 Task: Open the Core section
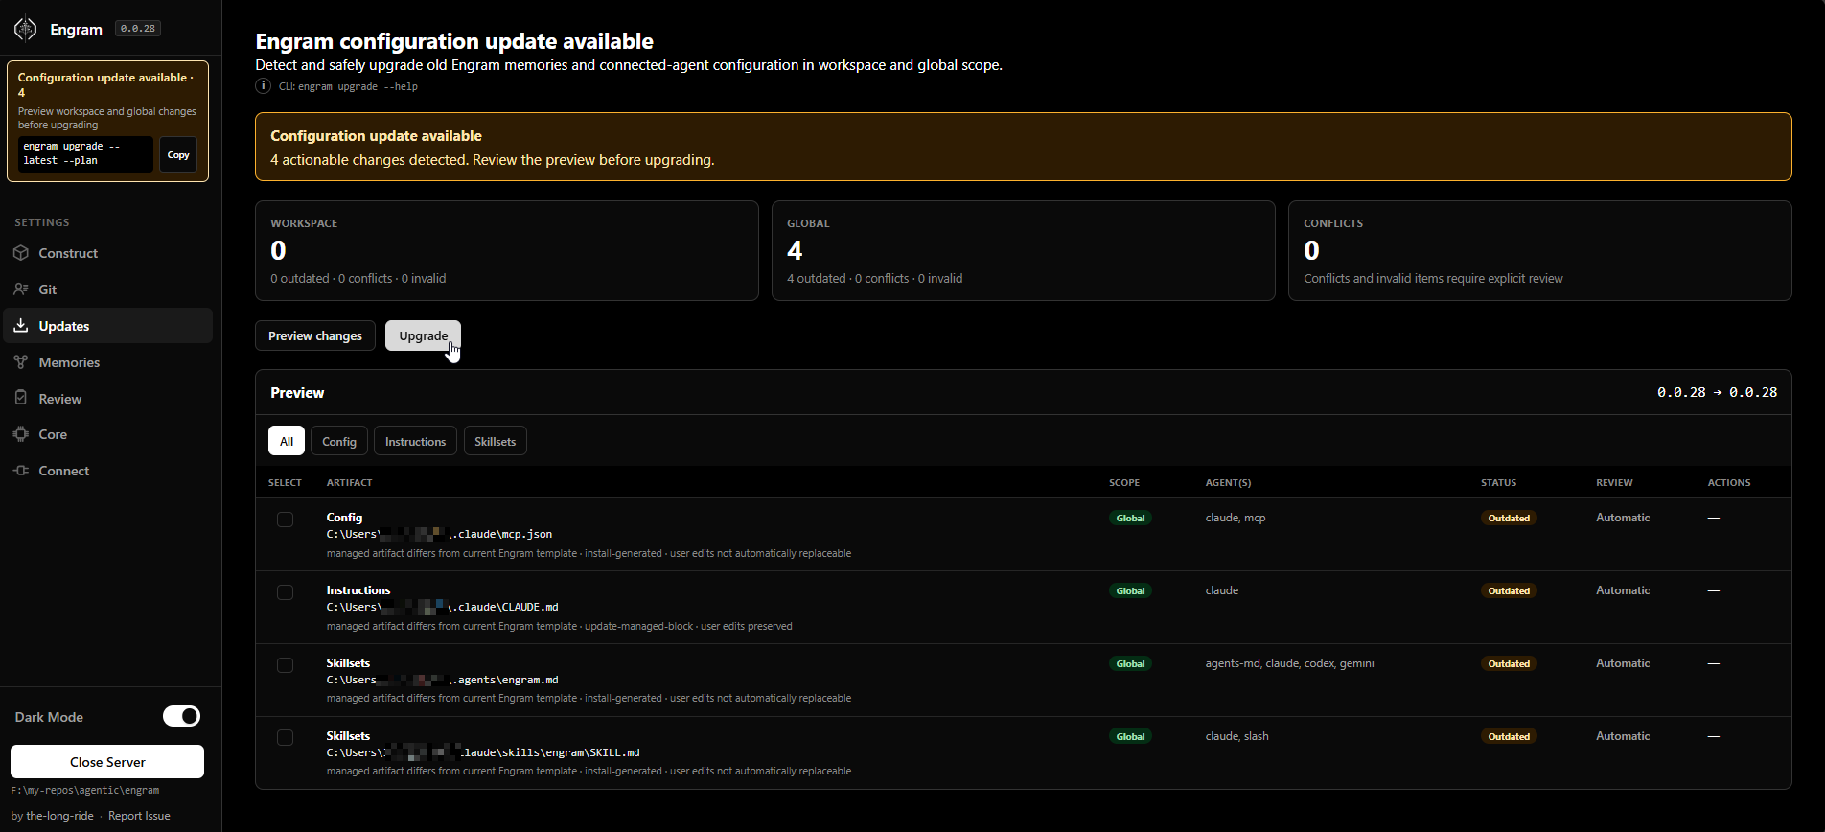107,434
